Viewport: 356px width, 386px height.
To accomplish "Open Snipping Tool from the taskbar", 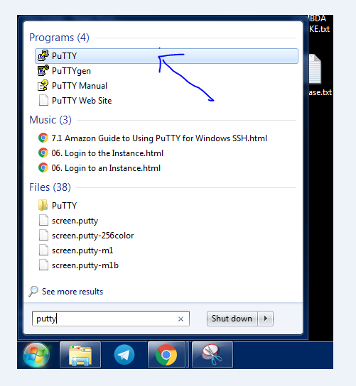I will pyautogui.click(x=212, y=355).
